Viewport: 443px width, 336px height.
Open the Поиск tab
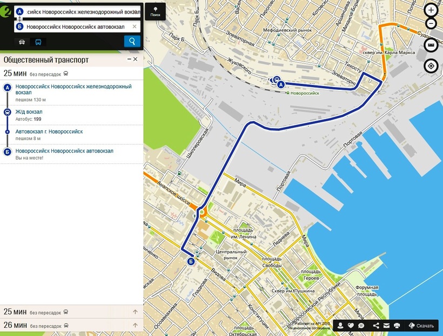(x=156, y=12)
